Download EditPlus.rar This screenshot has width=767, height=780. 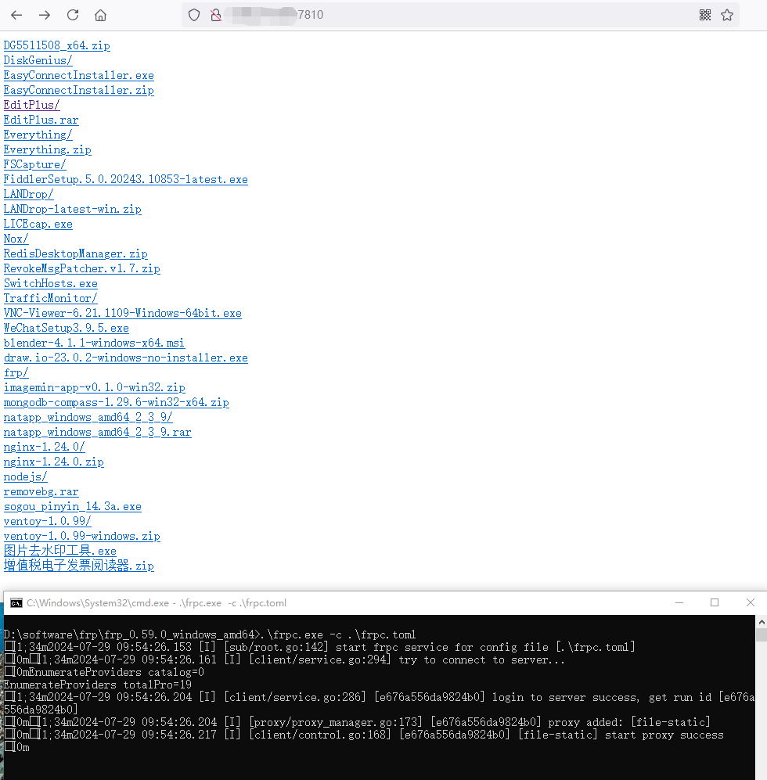coord(41,120)
